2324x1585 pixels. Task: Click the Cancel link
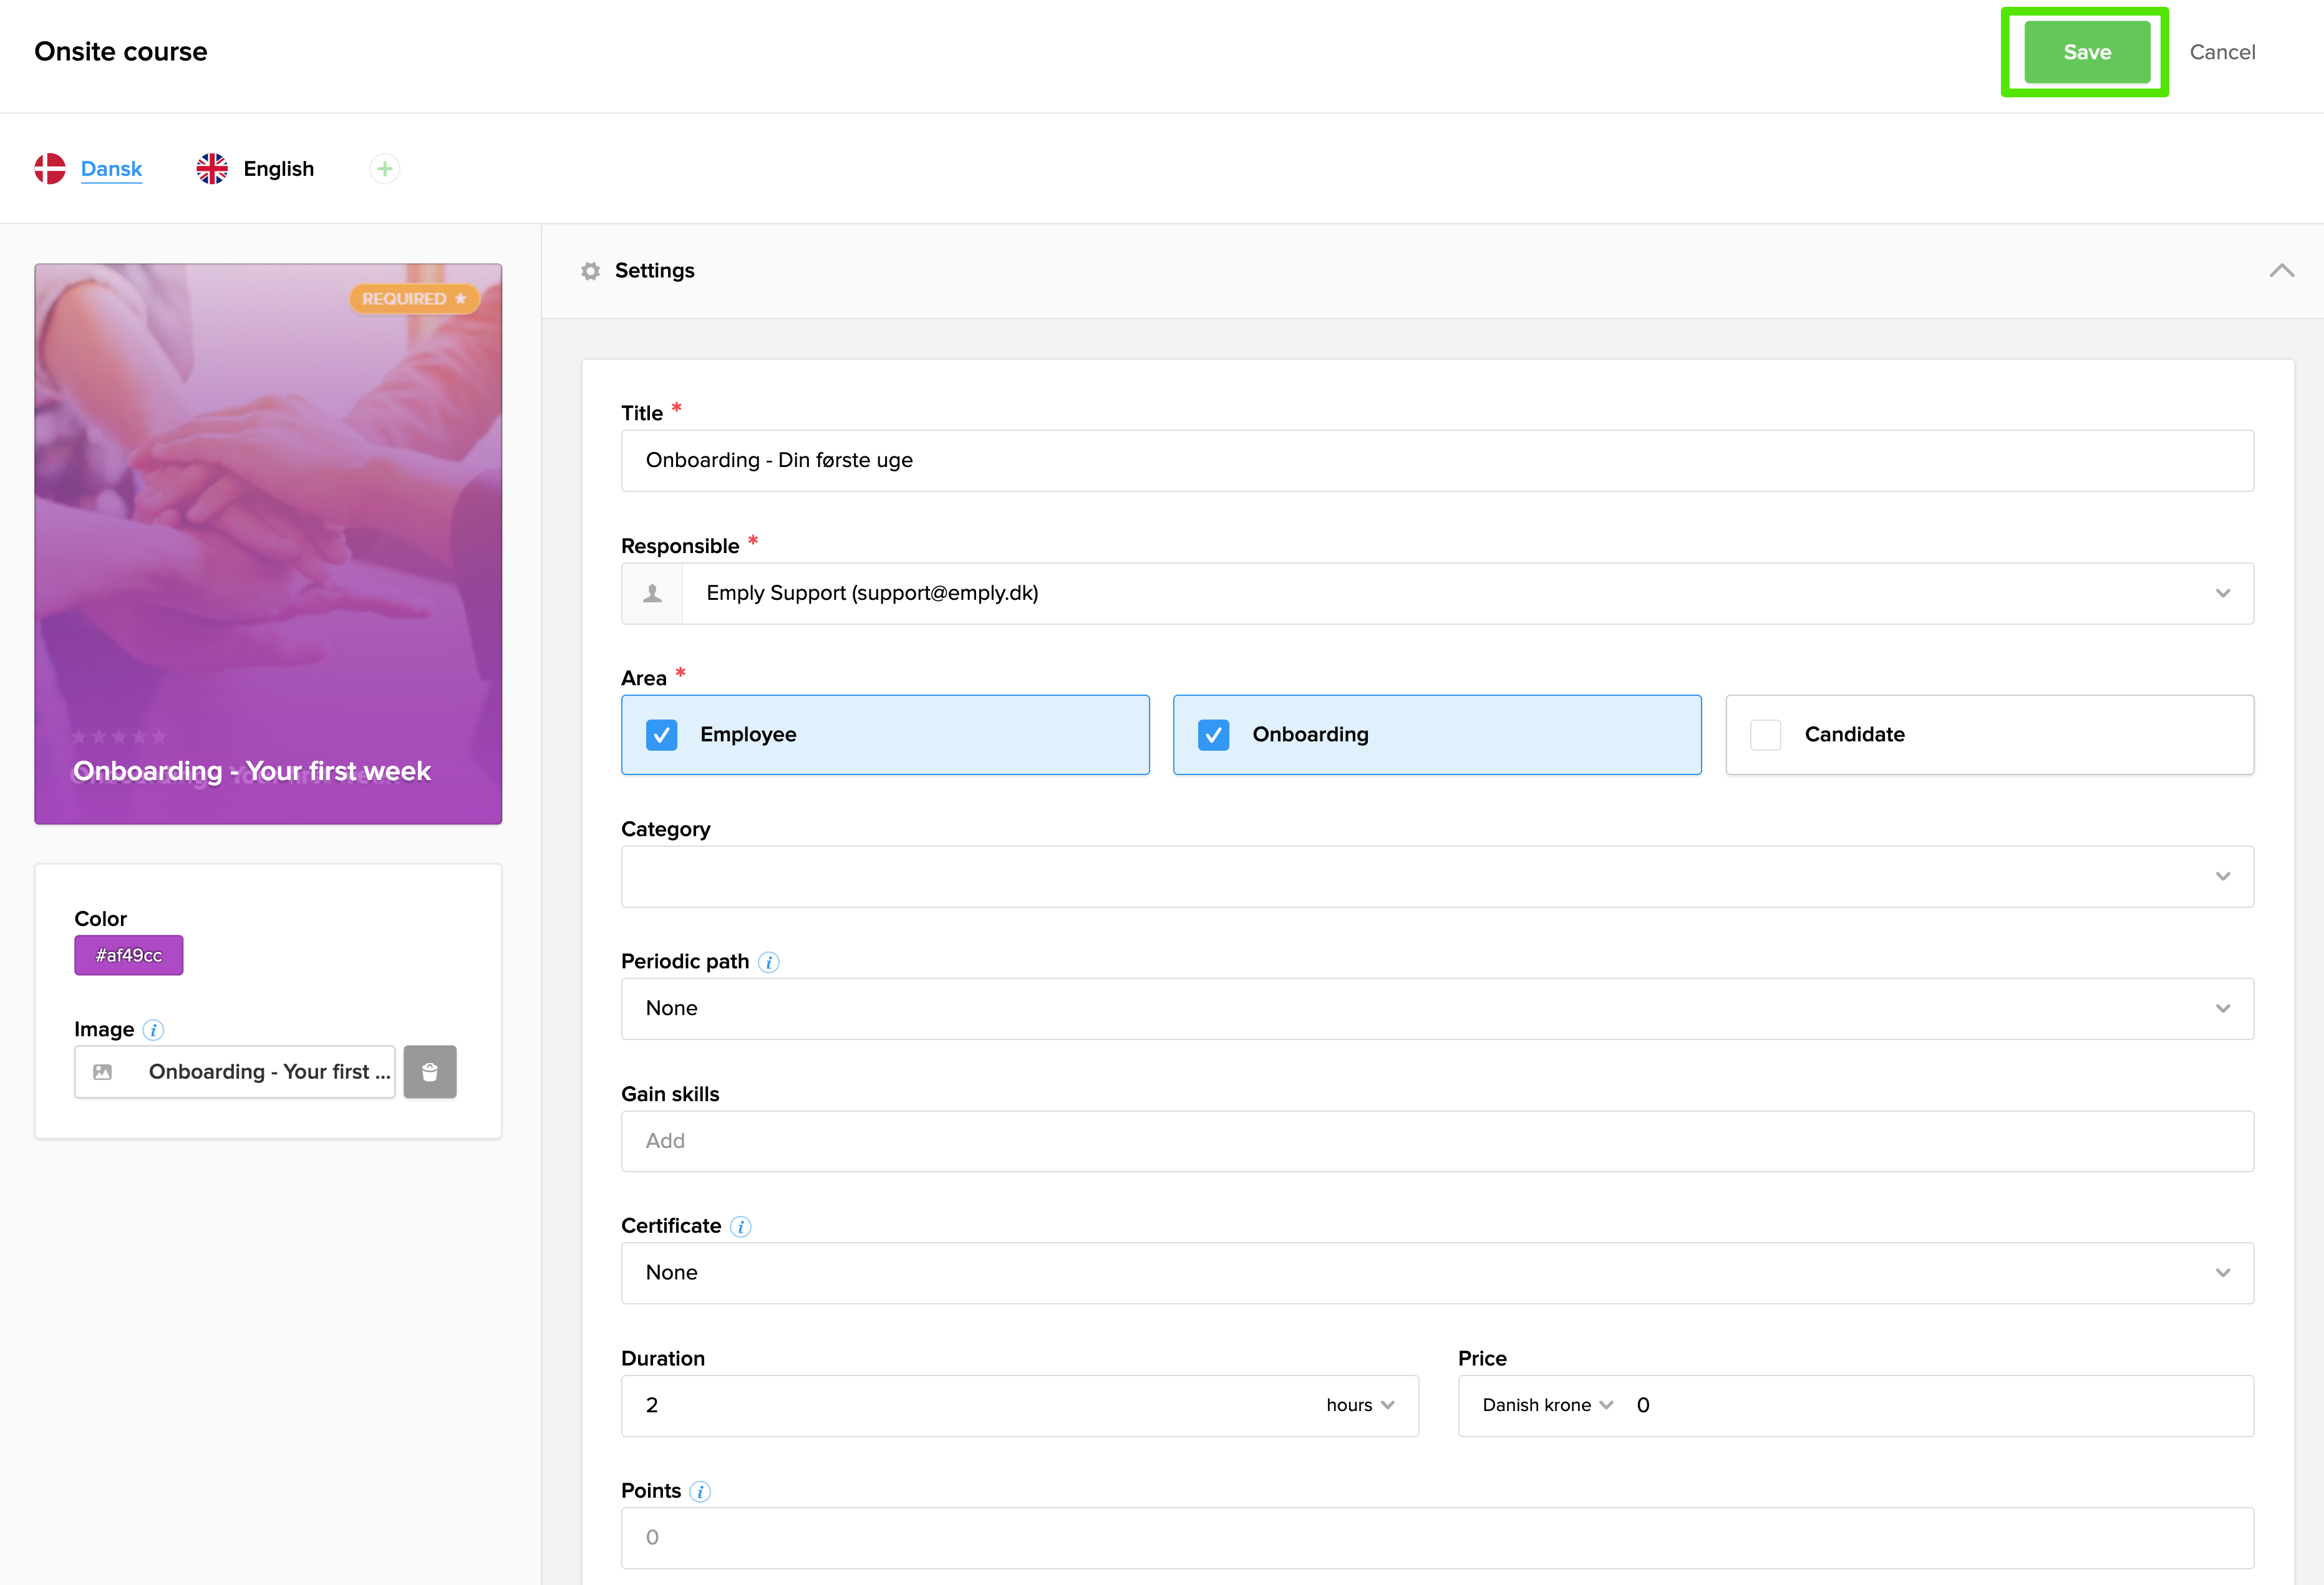coord(2221,52)
